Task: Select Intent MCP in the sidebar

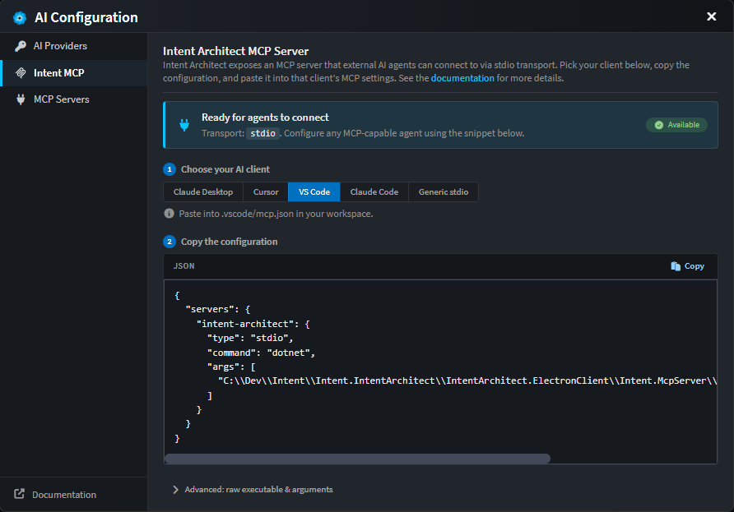Action: (x=74, y=73)
